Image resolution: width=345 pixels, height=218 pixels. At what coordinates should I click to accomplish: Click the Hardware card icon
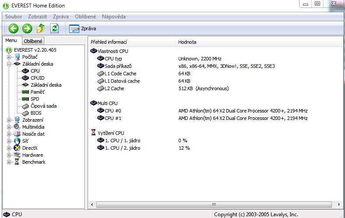tap(17, 155)
